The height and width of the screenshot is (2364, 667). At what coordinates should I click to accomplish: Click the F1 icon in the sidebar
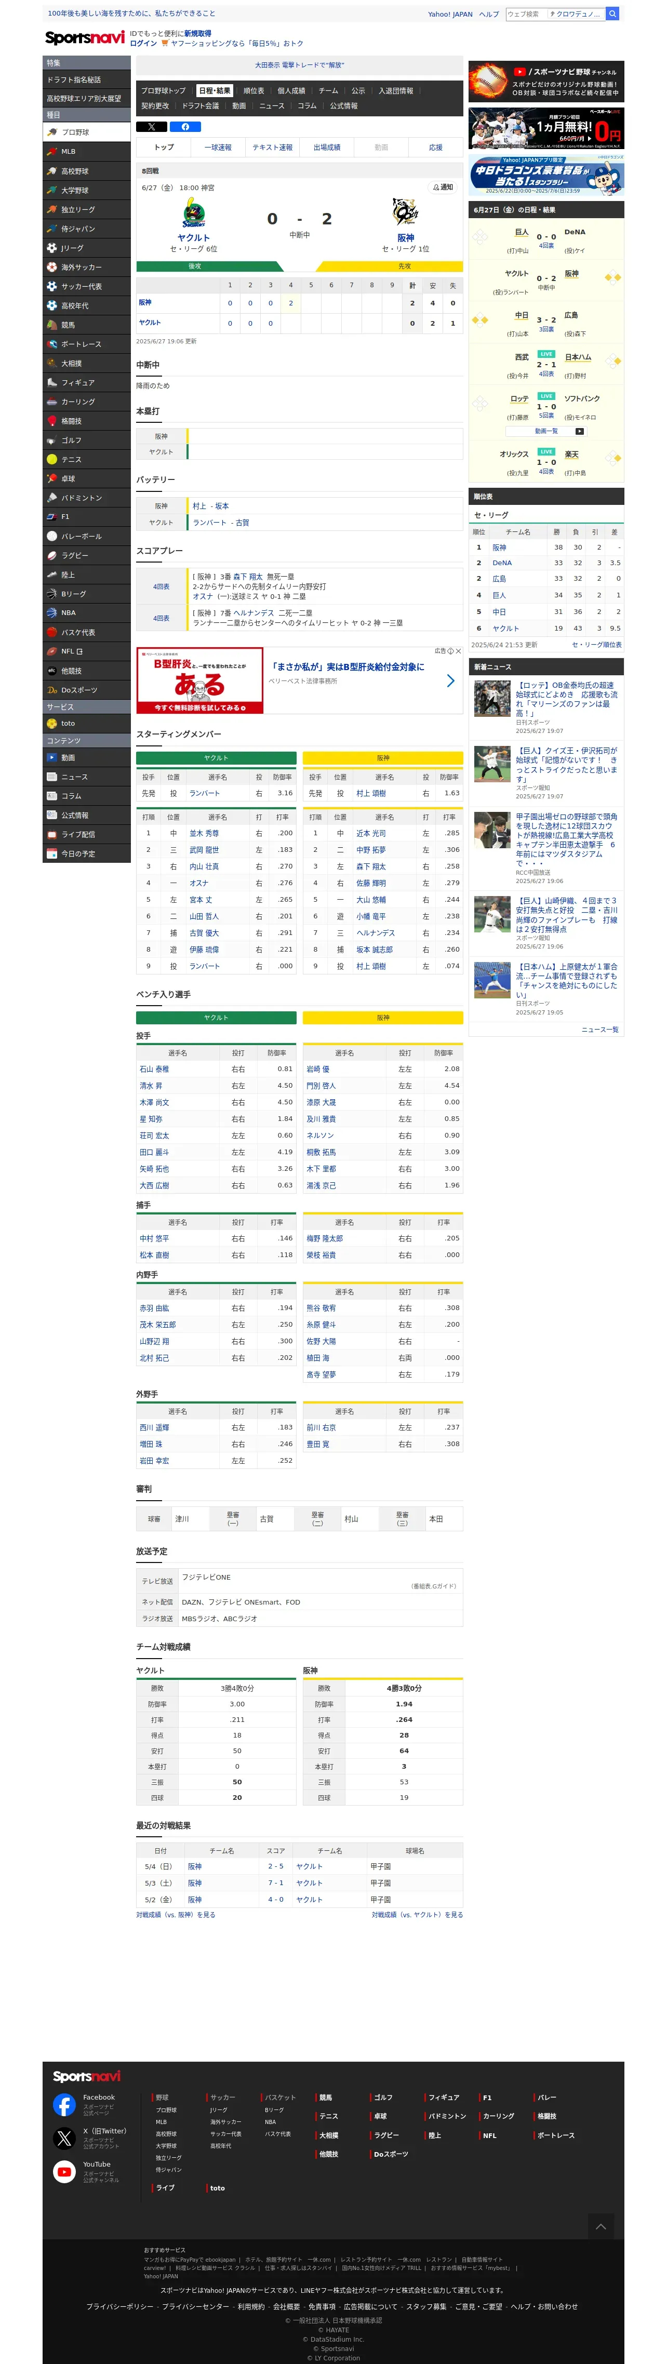coord(52,517)
